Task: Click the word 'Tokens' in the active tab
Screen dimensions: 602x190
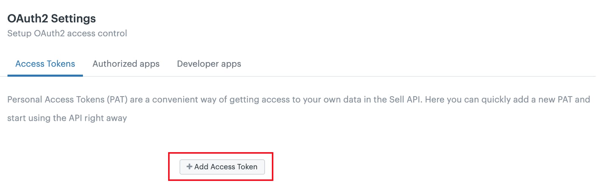Action: 61,64
